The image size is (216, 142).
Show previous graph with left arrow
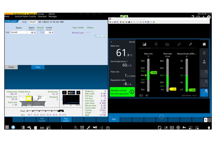[64, 93]
